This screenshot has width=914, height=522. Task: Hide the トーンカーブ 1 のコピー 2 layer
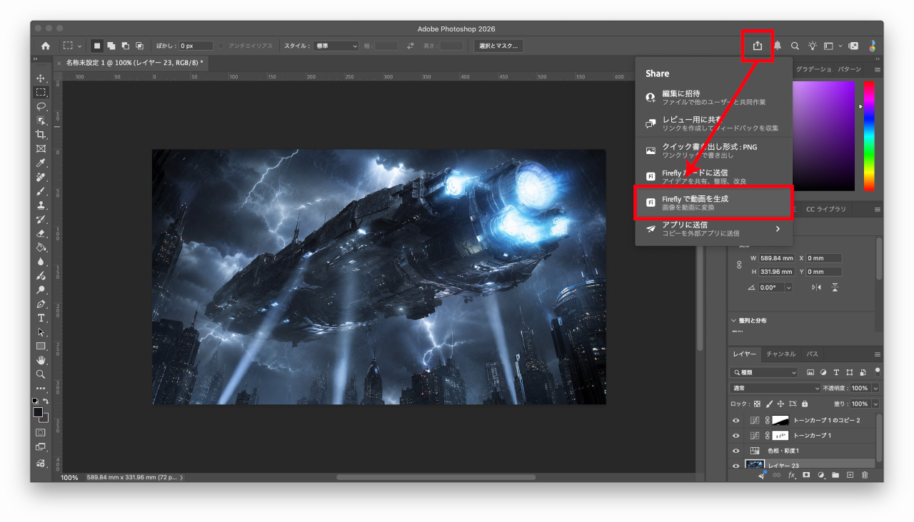tap(736, 421)
